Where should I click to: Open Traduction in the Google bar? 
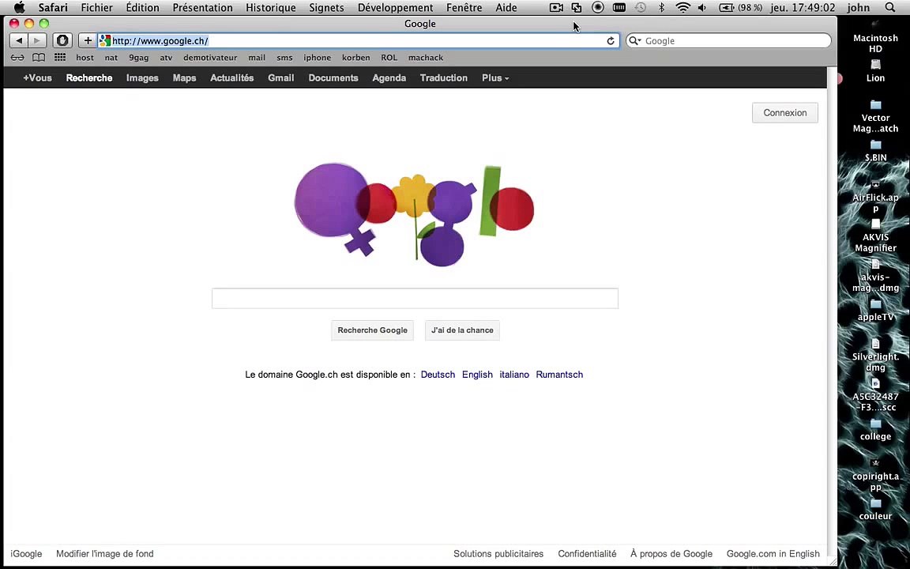click(444, 77)
